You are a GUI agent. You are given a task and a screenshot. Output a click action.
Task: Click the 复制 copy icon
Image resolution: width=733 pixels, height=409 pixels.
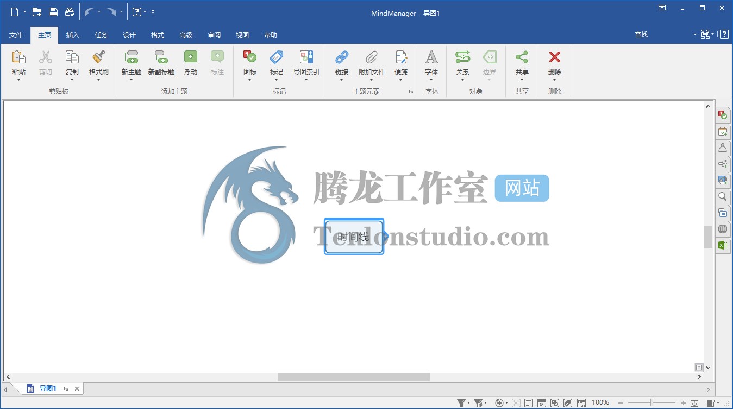72,57
